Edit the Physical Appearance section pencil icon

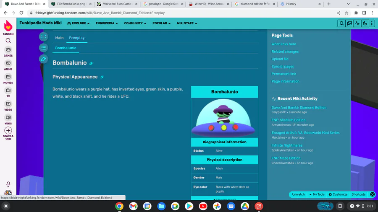click(102, 77)
